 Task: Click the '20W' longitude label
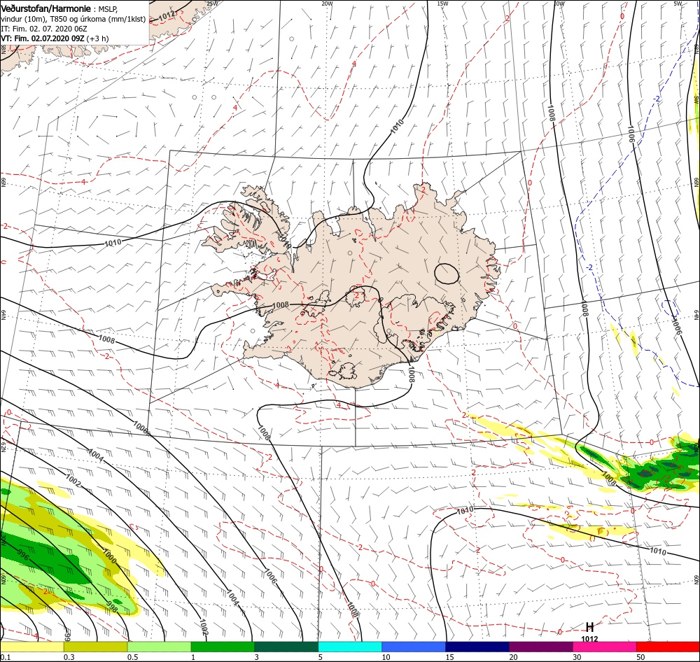tap(327, 3)
